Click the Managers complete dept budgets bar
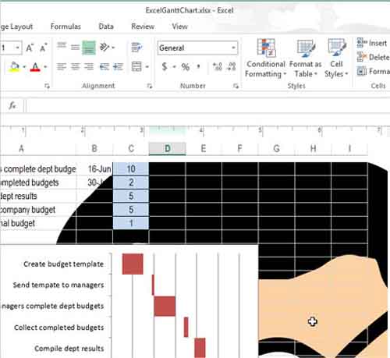 tap(165, 306)
